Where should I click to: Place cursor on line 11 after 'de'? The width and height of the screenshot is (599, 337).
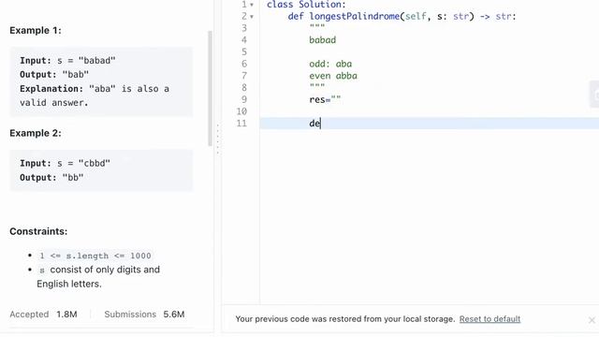pos(321,124)
